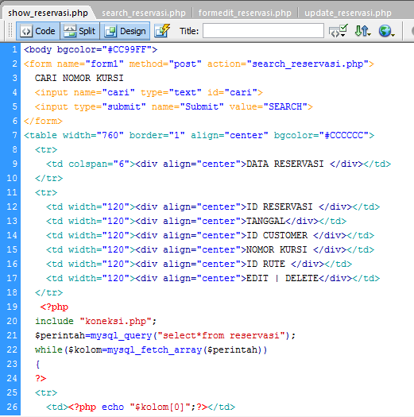This screenshot has height=417, width=414.
Task: Click the 'colspan="6"' attribute on line 9
Action: point(99,164)
